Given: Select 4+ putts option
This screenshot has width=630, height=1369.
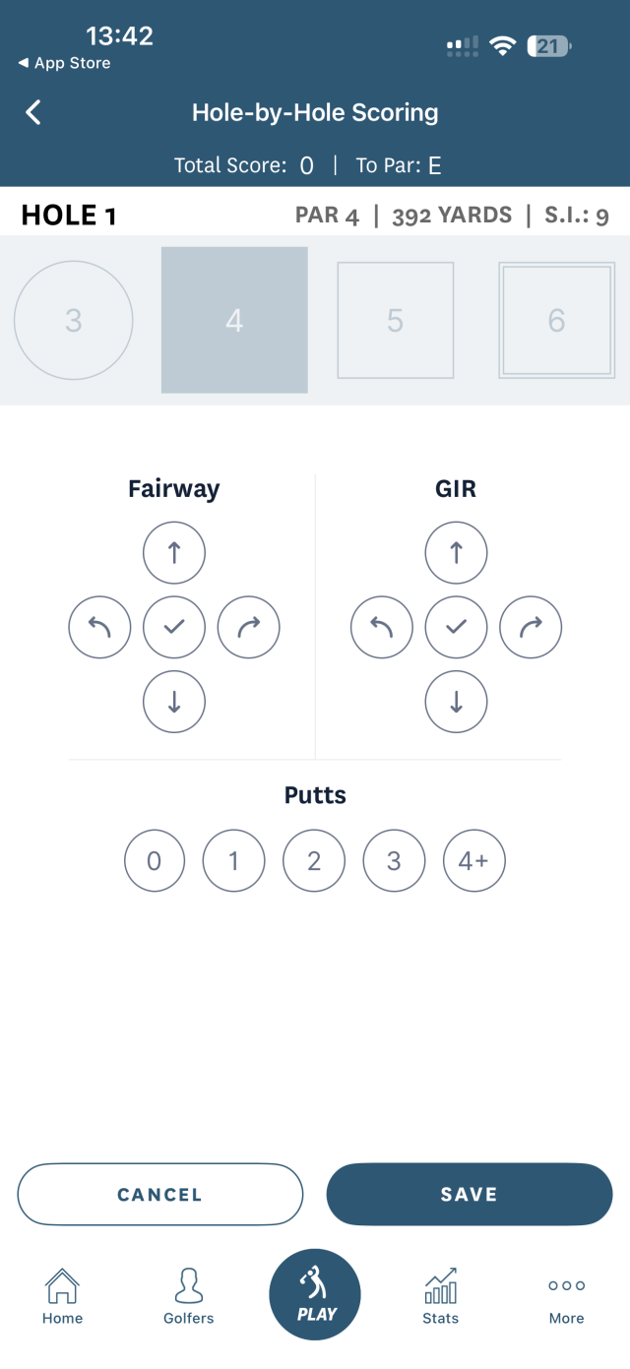Looking at the screenshot, I should [x=473, y=861].
